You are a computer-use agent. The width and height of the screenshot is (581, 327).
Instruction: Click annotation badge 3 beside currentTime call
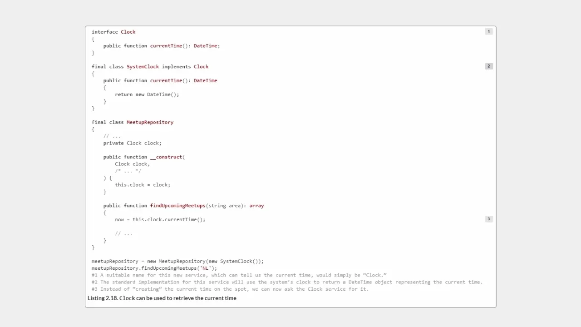tap(488, 219)
